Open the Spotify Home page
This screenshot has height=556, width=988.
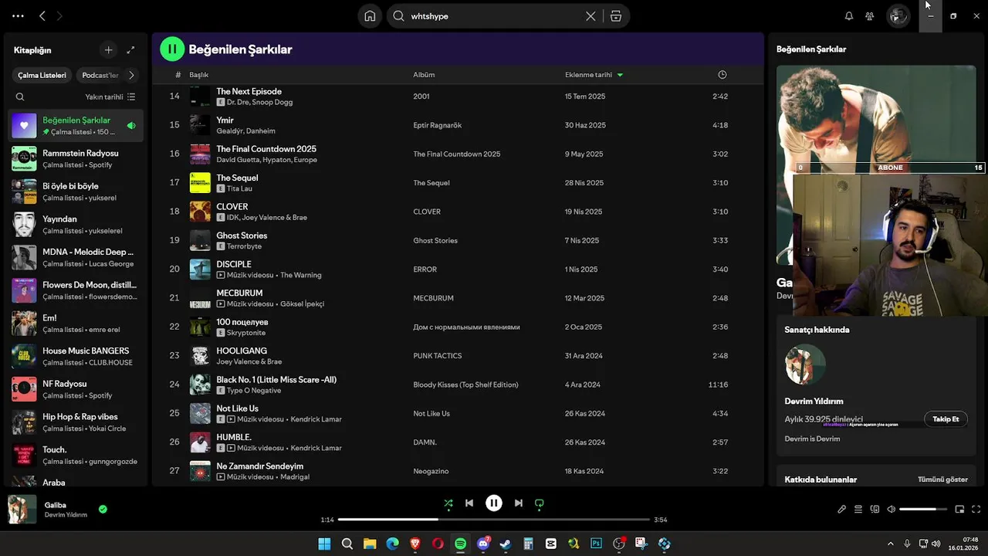370,15
